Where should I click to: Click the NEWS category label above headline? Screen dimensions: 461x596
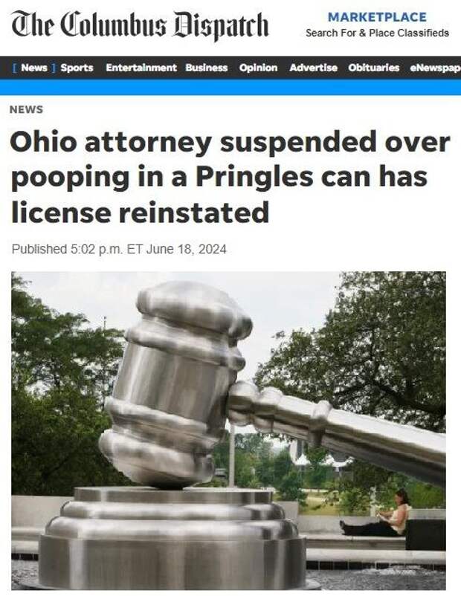click(26, 109)
